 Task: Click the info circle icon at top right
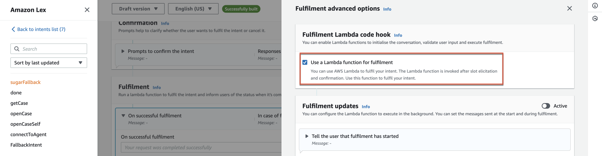tap(595, 6)
